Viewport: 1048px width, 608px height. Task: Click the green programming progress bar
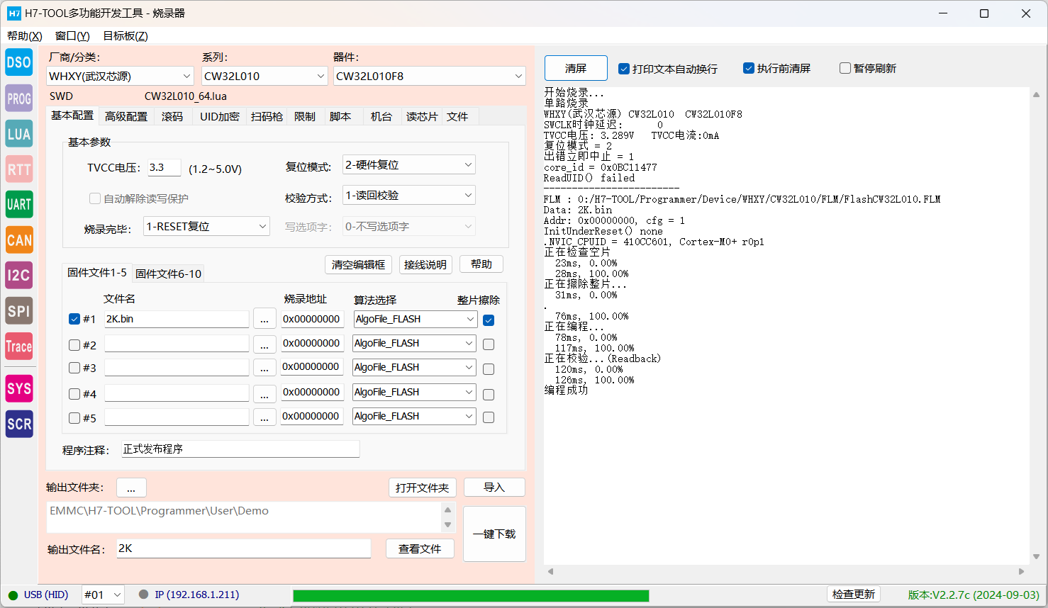(470, 595)
